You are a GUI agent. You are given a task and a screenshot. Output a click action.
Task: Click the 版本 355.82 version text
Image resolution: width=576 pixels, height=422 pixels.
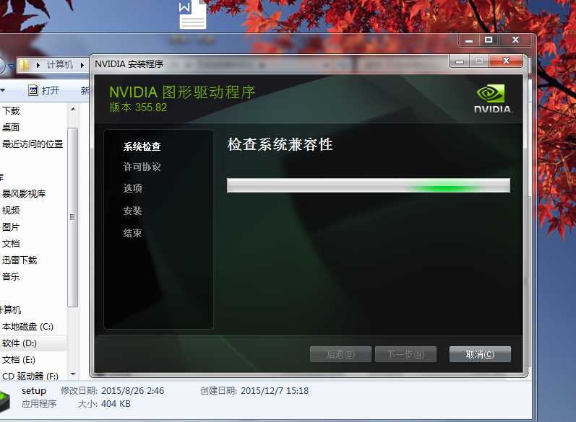click(x=138, y=107)
